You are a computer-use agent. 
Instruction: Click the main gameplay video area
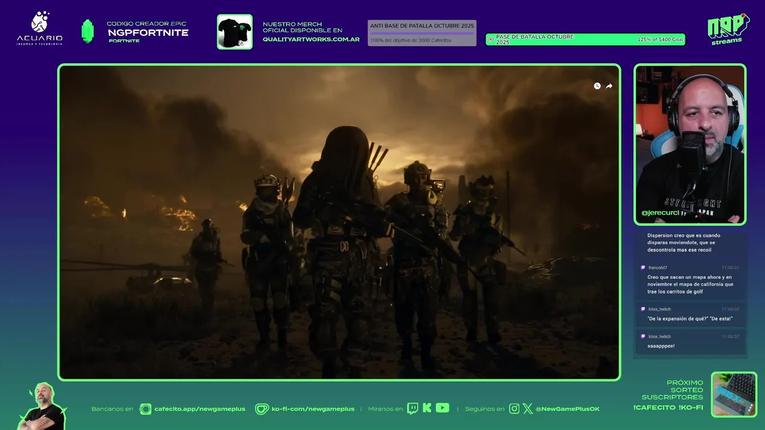pos(339,222)
